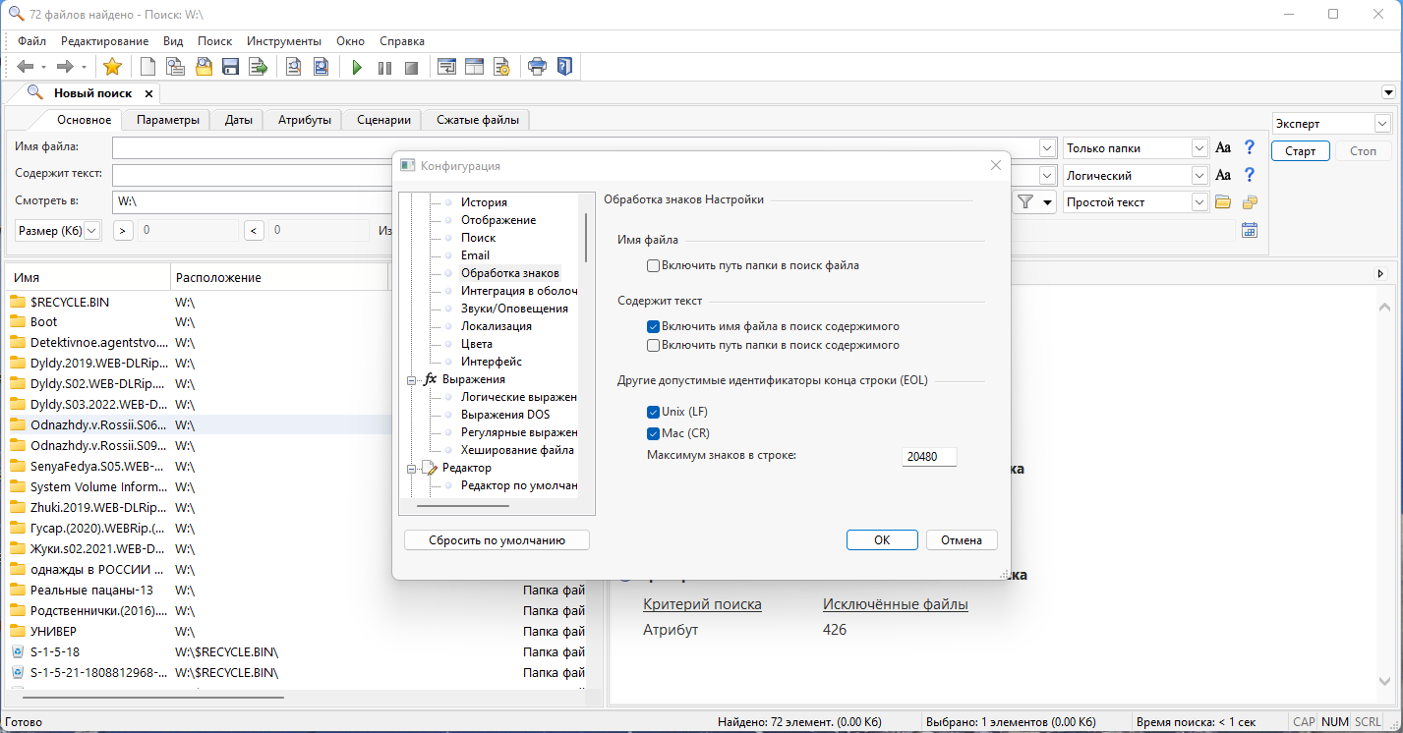Viewport: 1403px width, 733px height.
Task: Confirm the configuration with OK button
Action: [882, 540]
